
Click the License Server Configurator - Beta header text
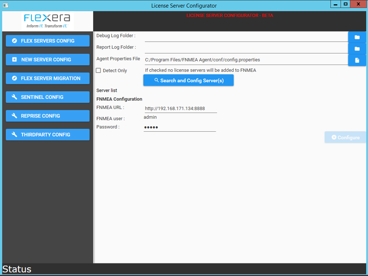pos(230,15)
